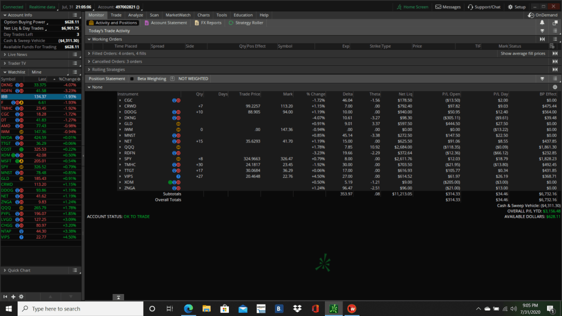
Task: Expand the Cancelled Orders section
Action: (89, 61)
